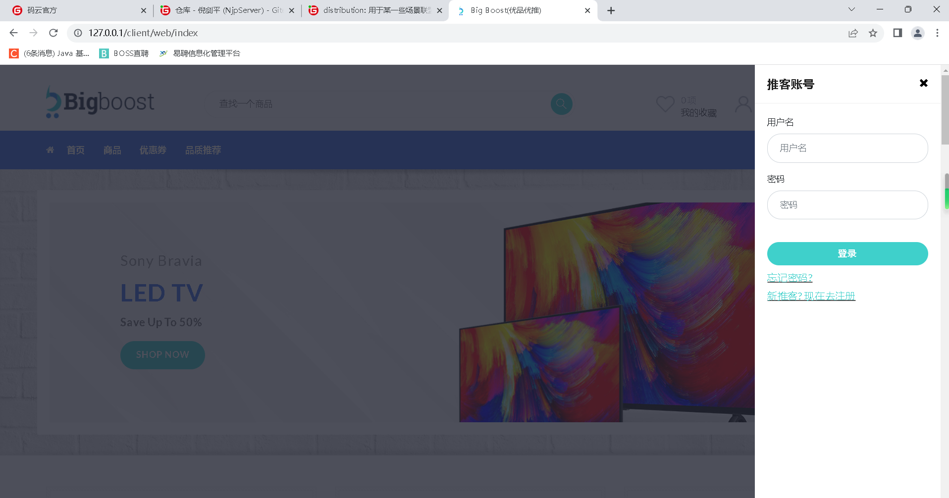Open 品质推荐 in navigation menu
The width and height of the screenshot is (949, 498).
203,150
